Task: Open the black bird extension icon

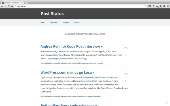Action: (157, 7)
